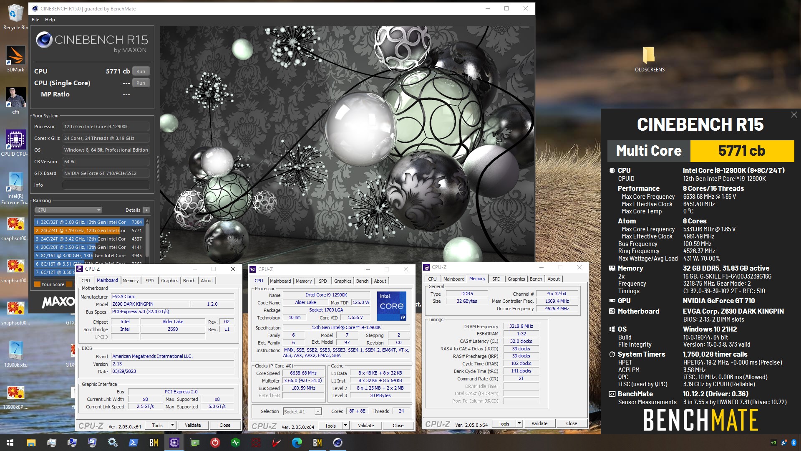Close the BenchMate result panel with X

click(x=793, y=114)
